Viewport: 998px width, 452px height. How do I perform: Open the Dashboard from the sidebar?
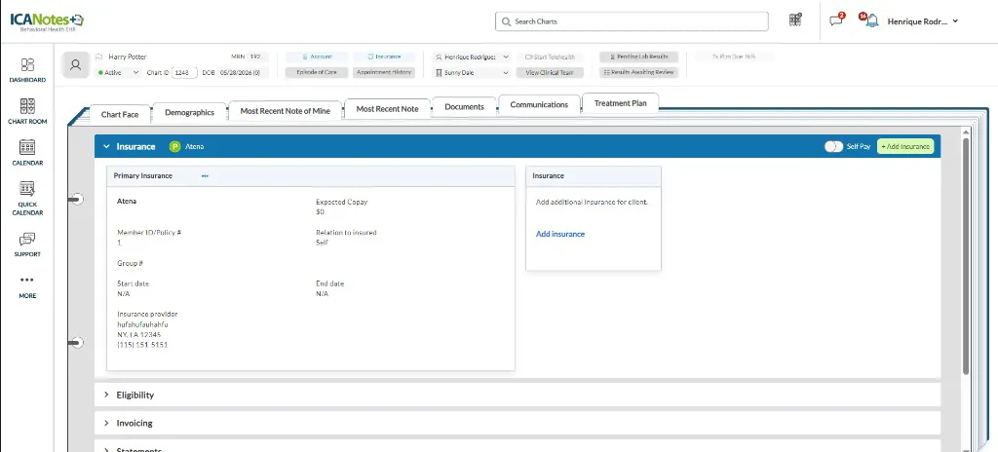(27, 70)
